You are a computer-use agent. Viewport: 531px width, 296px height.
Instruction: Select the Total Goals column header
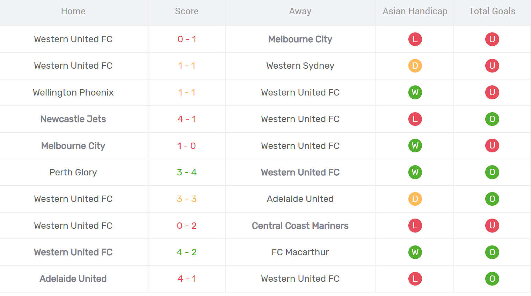492,11
